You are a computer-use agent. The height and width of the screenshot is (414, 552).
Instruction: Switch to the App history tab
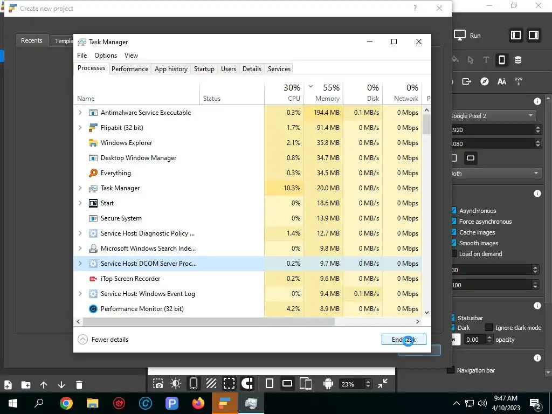coord(171,69)
